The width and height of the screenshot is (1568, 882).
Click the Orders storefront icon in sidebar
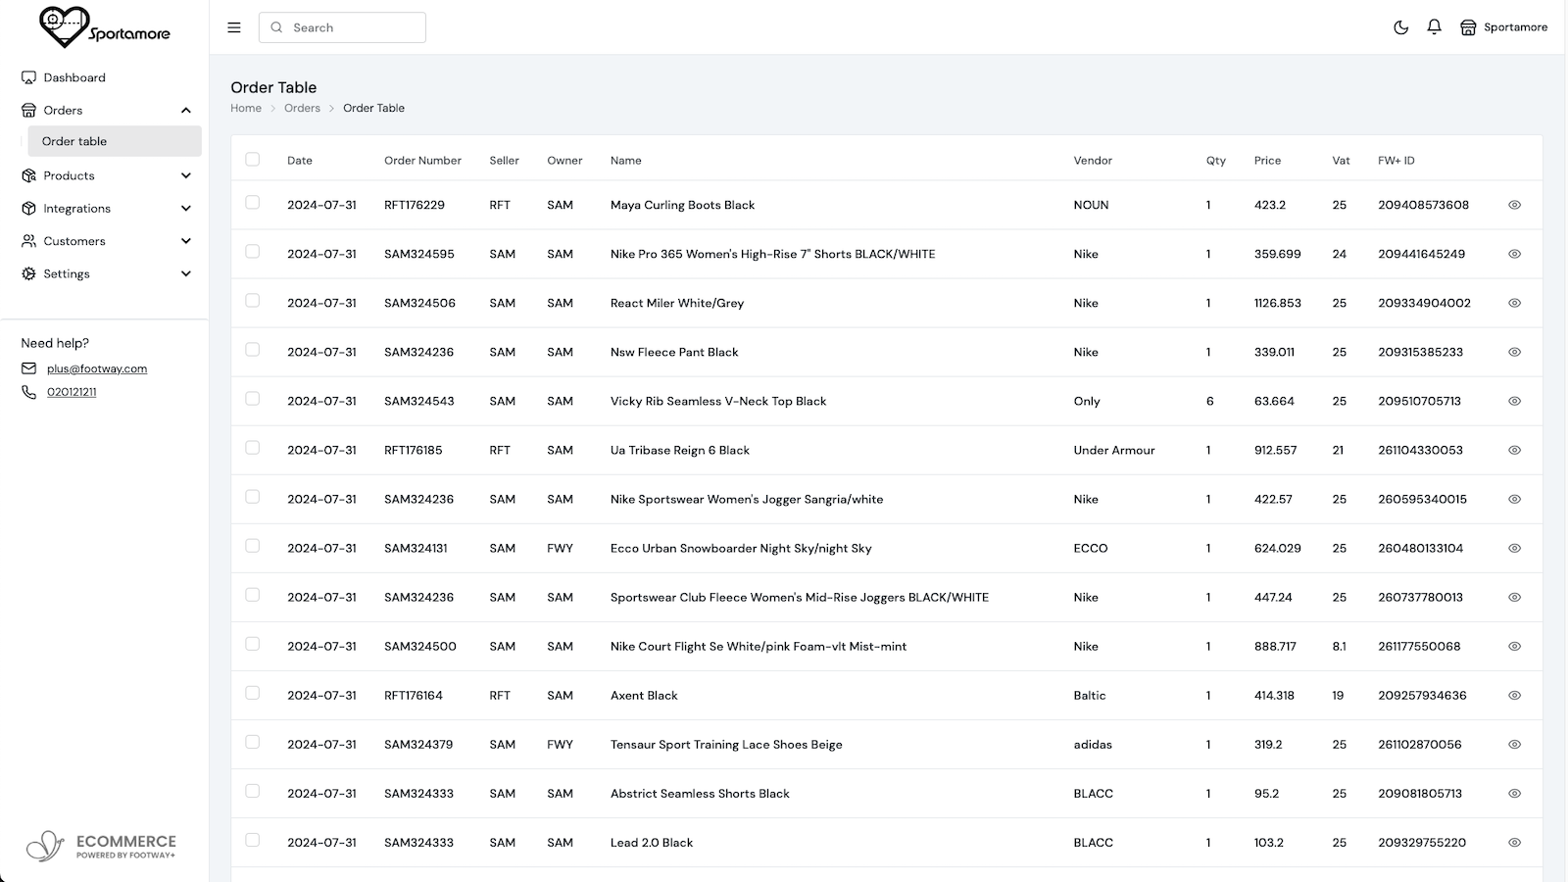pyautogui.click(x=29, y=110)
